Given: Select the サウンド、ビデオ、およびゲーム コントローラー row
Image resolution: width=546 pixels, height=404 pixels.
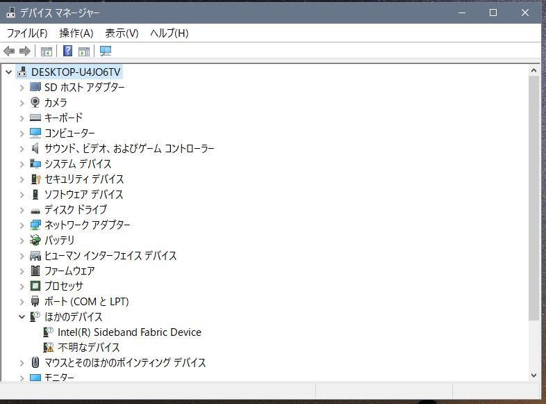Looking at the screenshot, I should coord(129,149).
